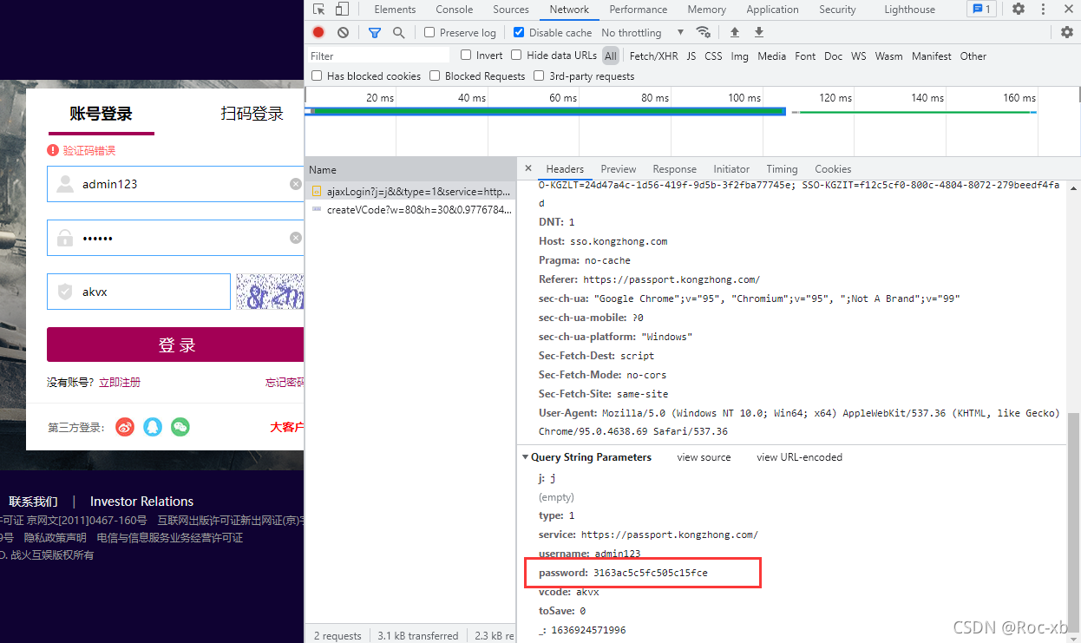Toggle the device toolbar icon
1081x643 pixels.
click(x=342, y=10)
